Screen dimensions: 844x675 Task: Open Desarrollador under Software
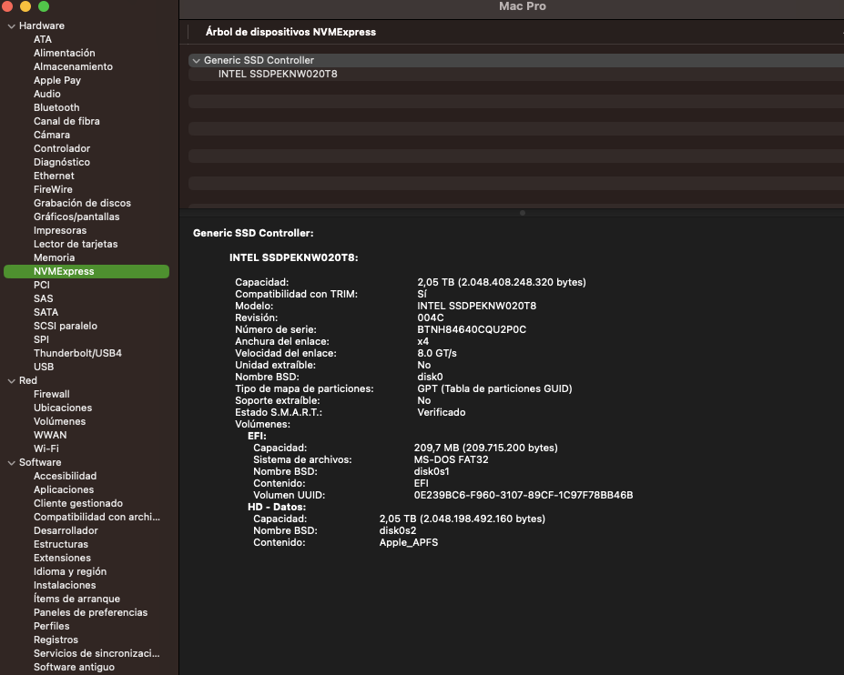[66, 530]
